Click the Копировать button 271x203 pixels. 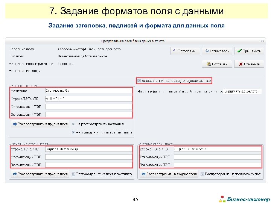click(217, 51)
